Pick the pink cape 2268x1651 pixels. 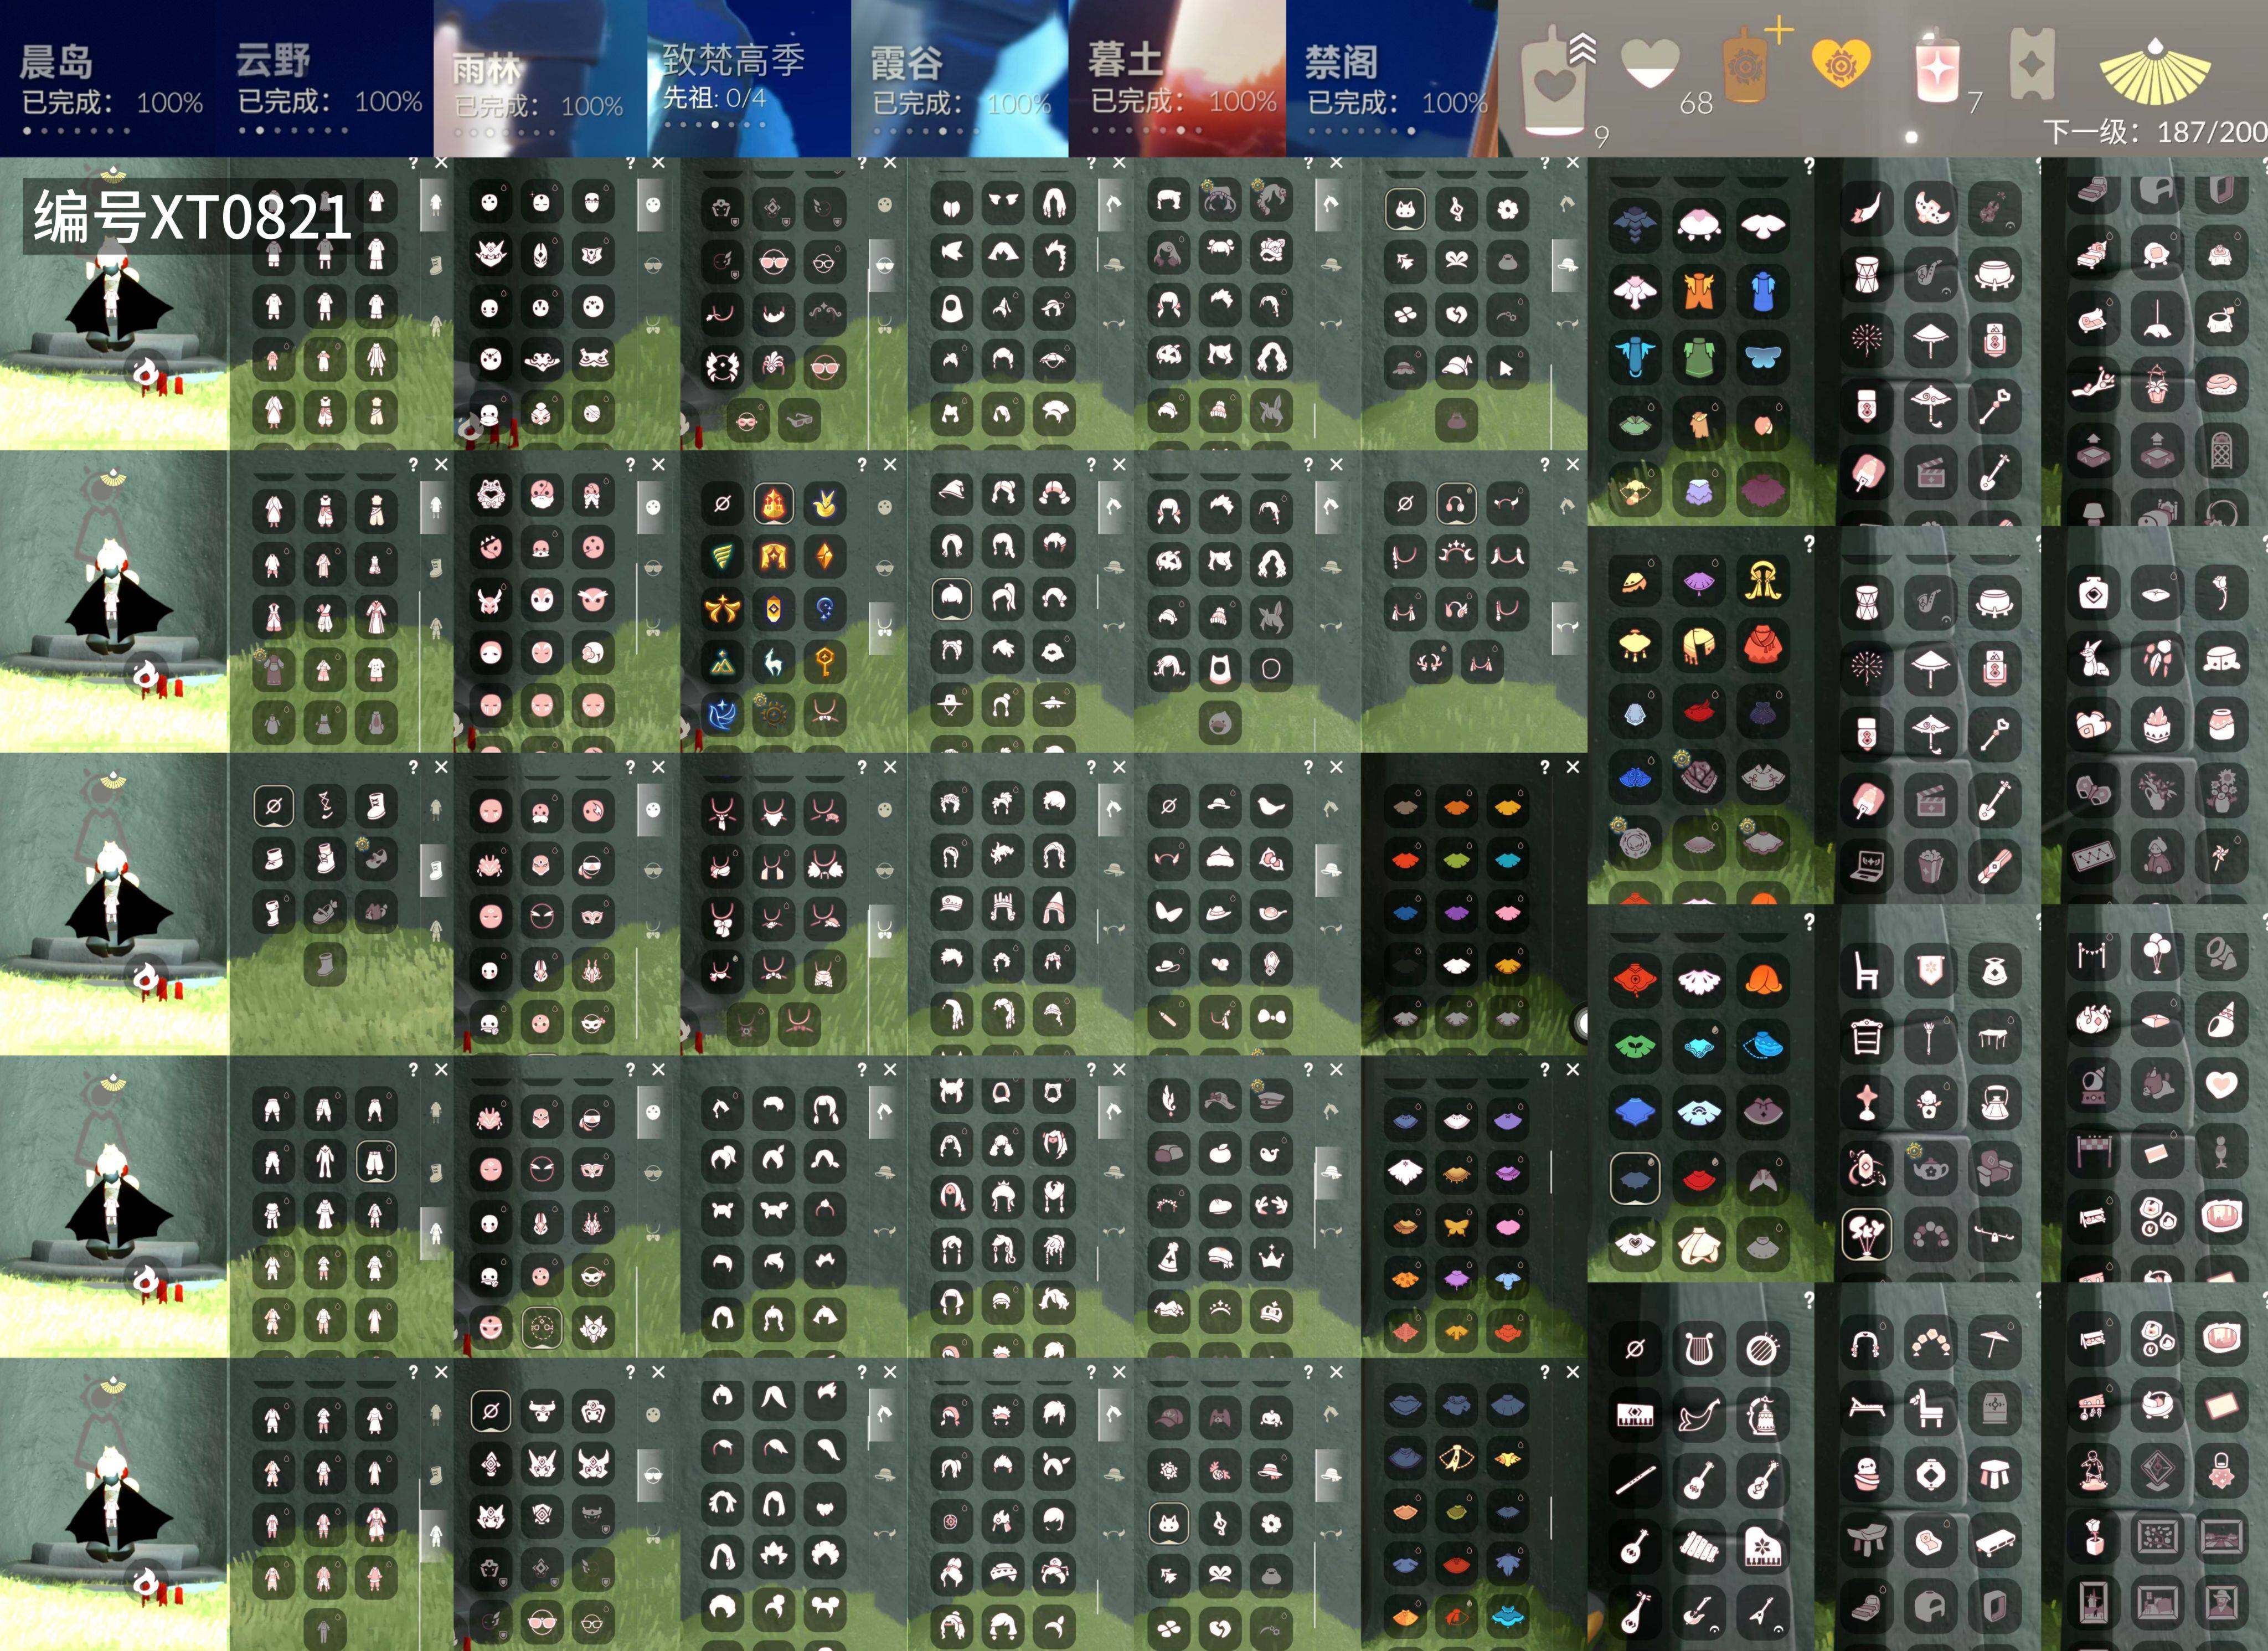[x=1508, y=911]
